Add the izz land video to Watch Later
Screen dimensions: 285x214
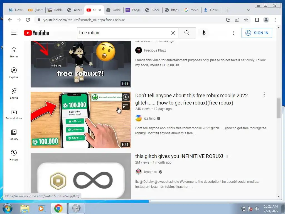click(126, 97)
